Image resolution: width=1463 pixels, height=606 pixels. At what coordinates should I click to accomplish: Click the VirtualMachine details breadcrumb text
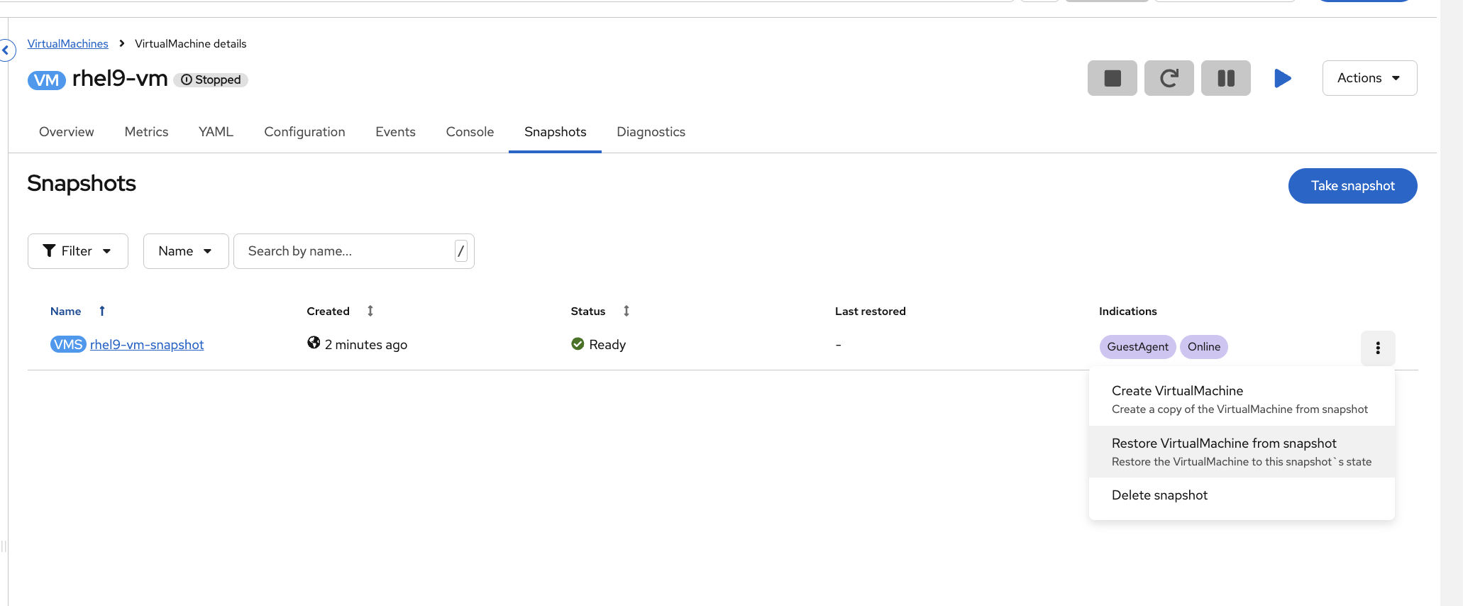click(x=191, y=44)
